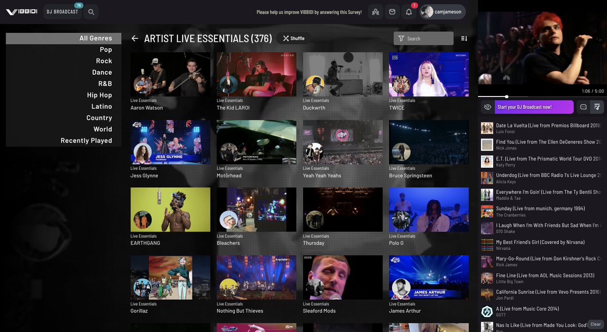Click the video player preview

542,48
